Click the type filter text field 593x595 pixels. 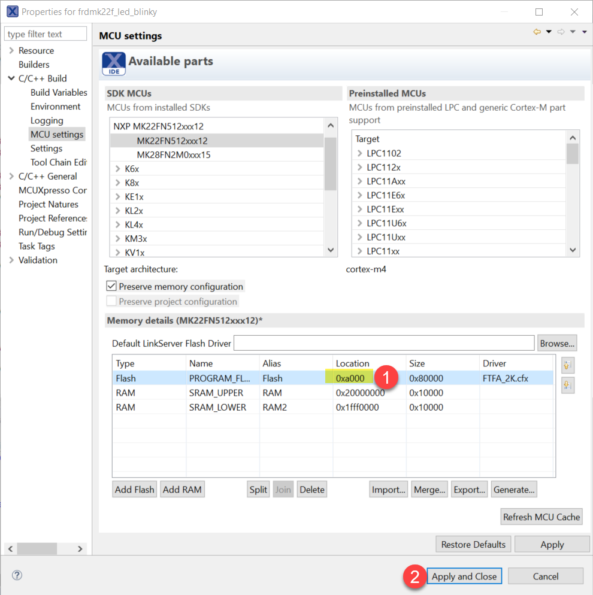tap(46, 34)
